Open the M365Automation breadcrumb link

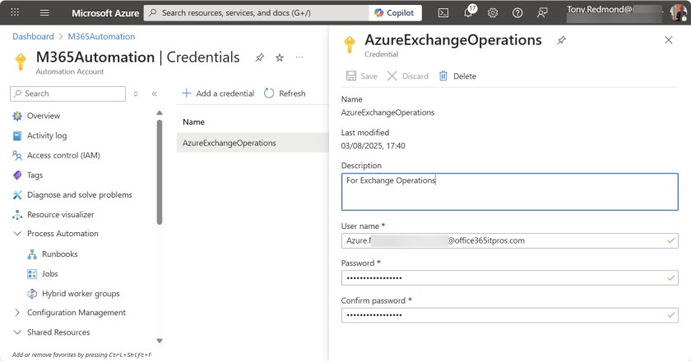(101, 36)
